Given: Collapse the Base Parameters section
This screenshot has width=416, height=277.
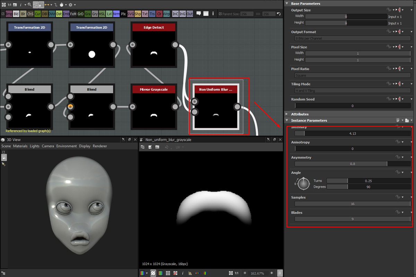Looking at the screenshot, I should [x=287, y=3].
